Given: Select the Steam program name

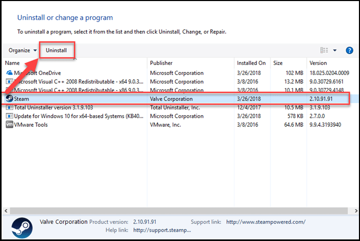Looking at the screenshot, I should coord(21,99).
